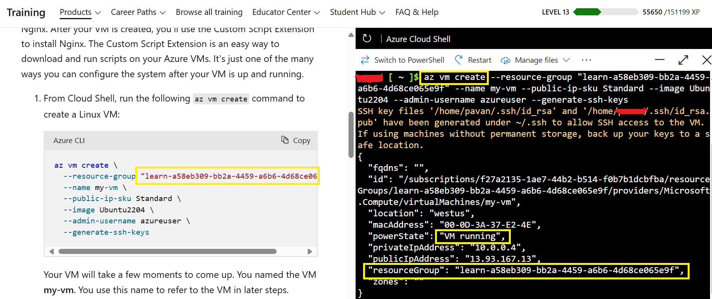Viewport: 712px width, 299px height.
Task: Click the "VM running" power state value
Action: 472,236
